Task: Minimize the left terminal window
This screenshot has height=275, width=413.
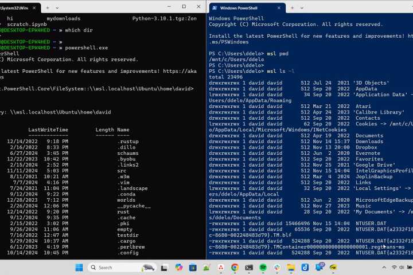Action: point(169,6)
